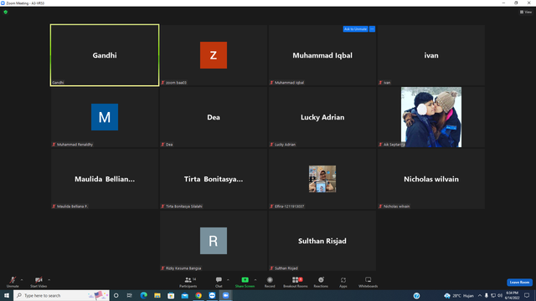536x301 pixels.
Task: Select the orange Z avatar of zoom baa03
Action: pyautogui.click(x=214, y=55)
